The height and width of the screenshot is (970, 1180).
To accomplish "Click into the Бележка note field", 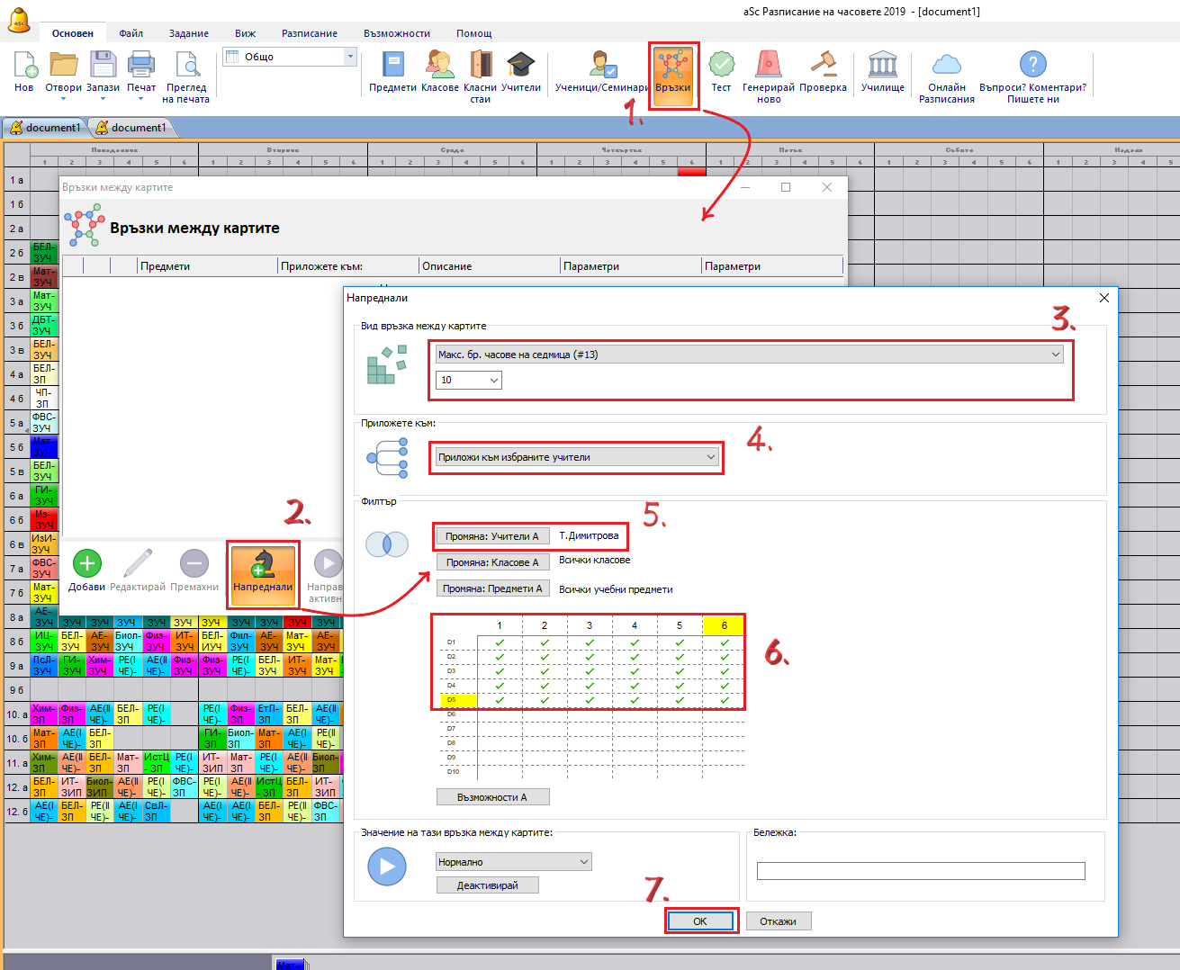I will click(920, 871).
